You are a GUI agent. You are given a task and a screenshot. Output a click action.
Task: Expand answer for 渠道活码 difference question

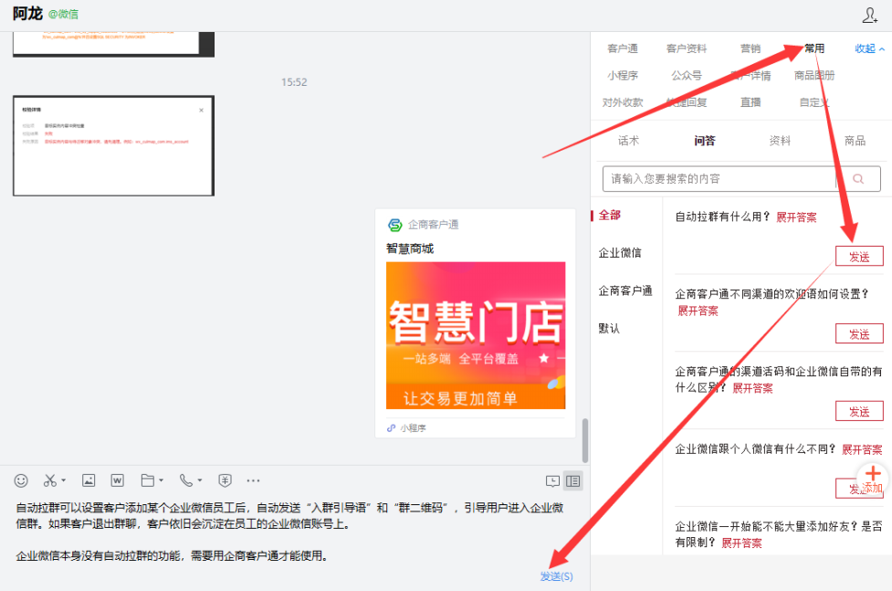(752, 388)
